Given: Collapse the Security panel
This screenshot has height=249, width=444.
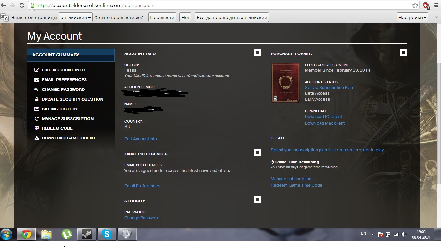Looking at the screenshot, I should pos(257,199).
